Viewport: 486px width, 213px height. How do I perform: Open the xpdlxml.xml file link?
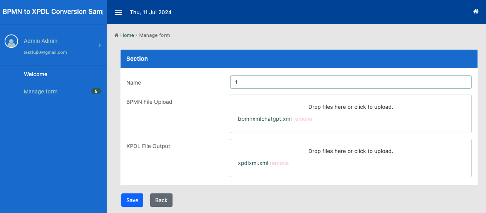coord(253,163)
